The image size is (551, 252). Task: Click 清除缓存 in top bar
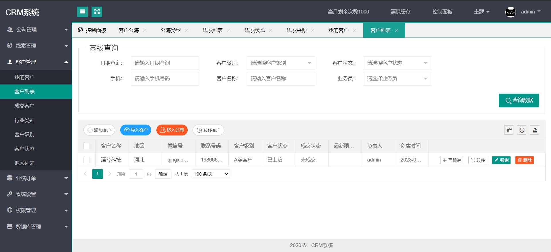[401, 12]
